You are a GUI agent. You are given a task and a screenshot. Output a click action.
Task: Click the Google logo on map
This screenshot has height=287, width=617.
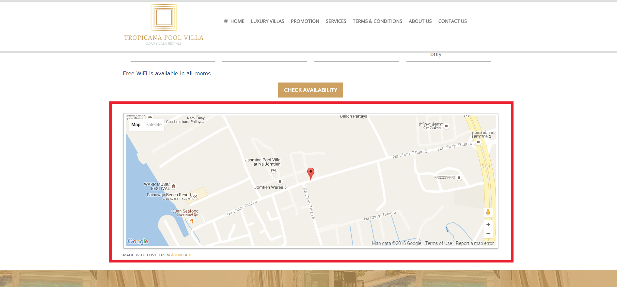click(138, 241)
